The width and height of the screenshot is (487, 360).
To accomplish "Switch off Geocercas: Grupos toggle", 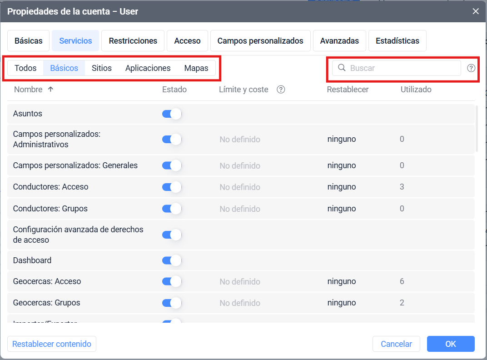I will pyautogui.click(x=172, y=303).
